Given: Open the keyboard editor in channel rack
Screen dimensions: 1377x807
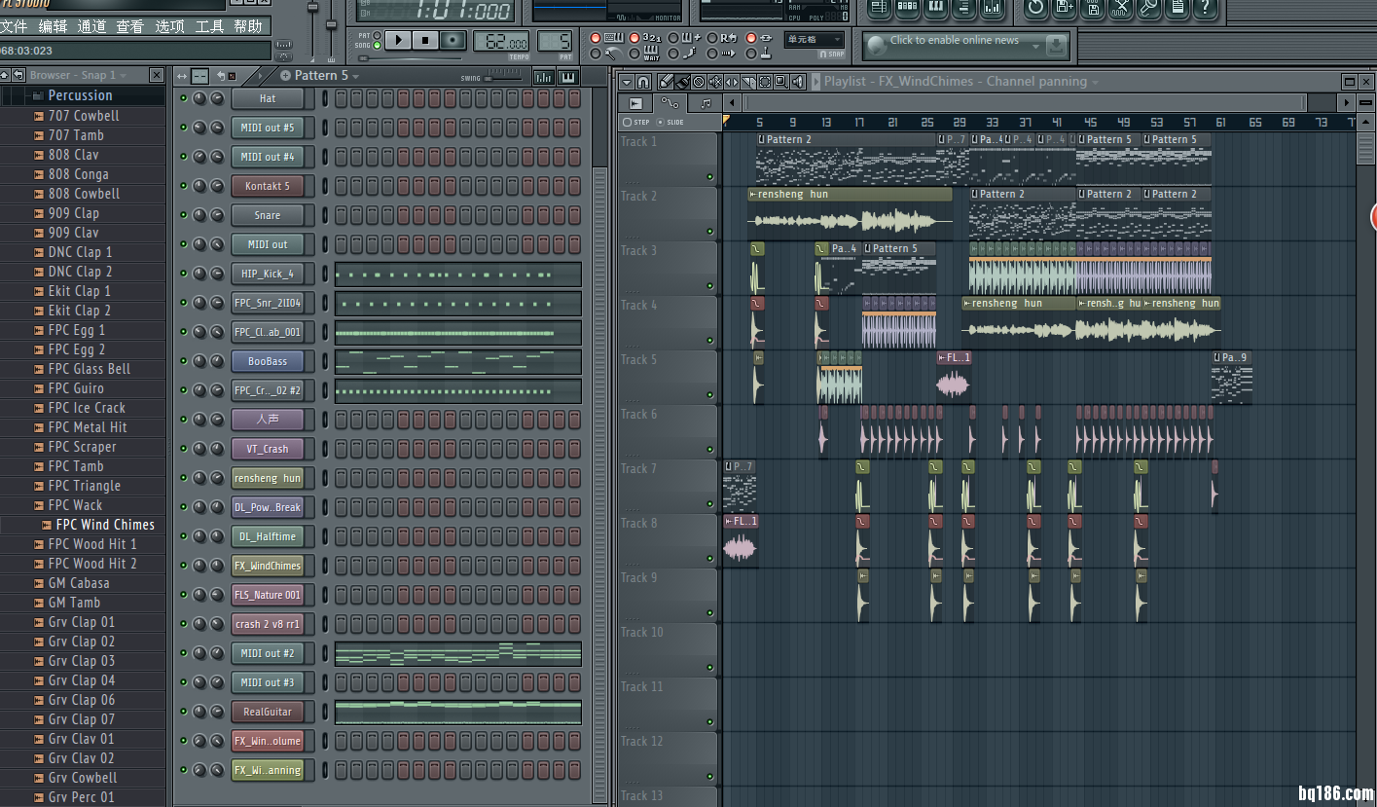Looking at the screenshot, I should (568, 76).
